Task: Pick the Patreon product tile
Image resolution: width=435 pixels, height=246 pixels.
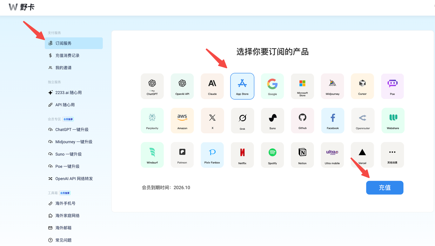Action: click(182, 155)
